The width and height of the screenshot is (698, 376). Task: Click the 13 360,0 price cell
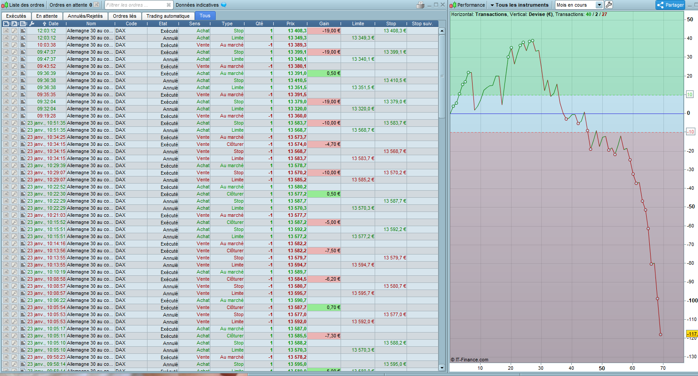click(290, 116)
